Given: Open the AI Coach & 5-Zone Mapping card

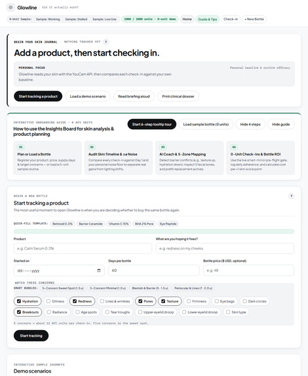Looking at the screenshot, I should pyautogui.click(x=189, y=157).
